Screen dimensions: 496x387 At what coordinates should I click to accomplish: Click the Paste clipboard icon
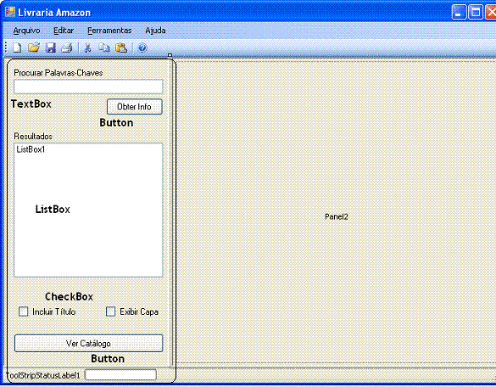pos(121,48)
